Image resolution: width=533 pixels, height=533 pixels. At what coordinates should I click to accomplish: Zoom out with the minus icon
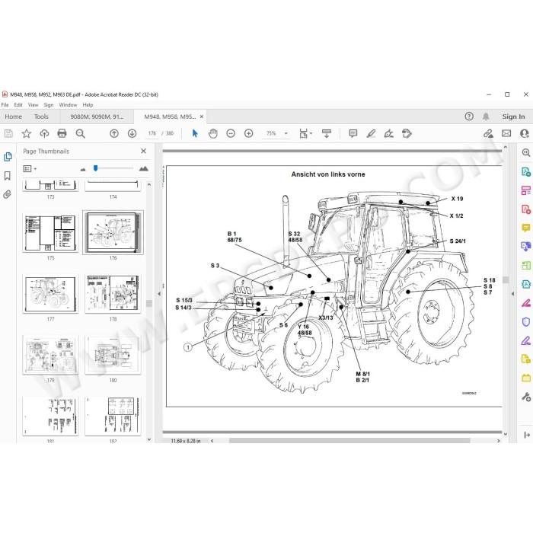231,133
